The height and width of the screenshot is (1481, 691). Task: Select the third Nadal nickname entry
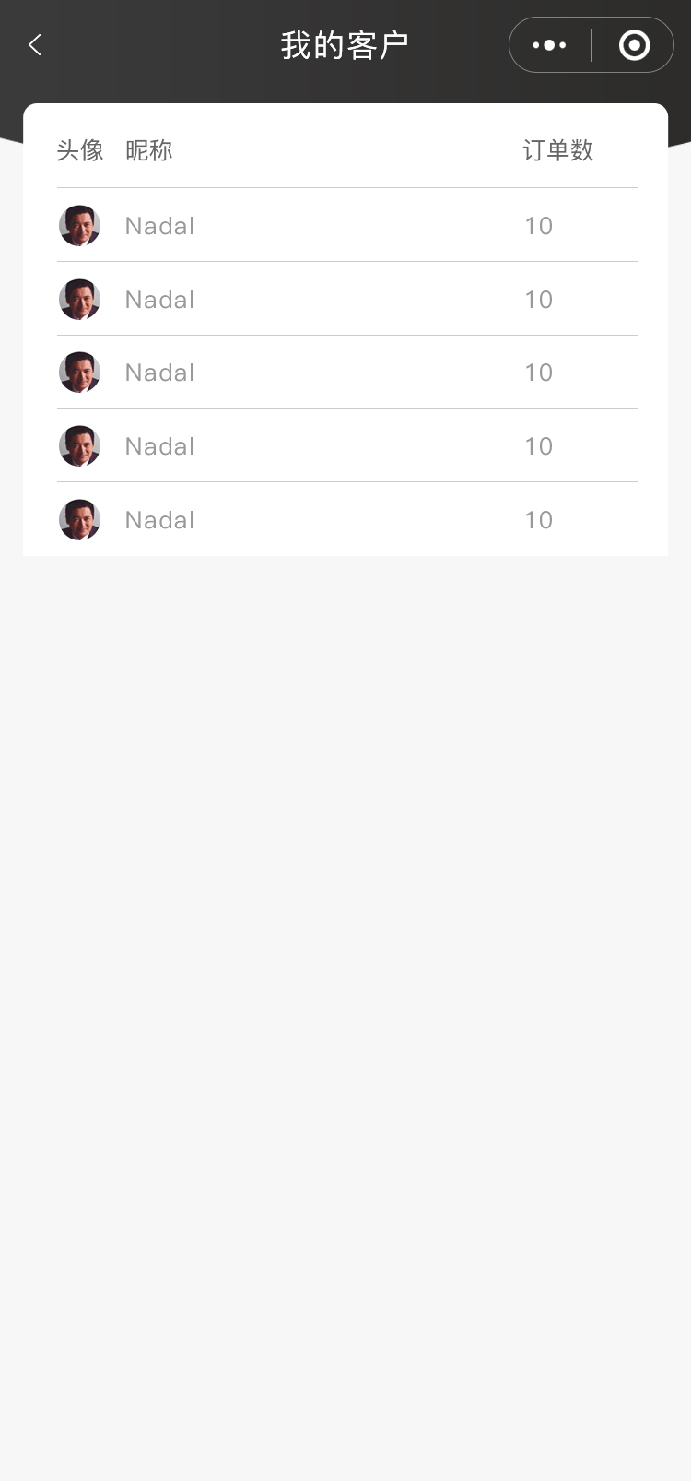(x=159, y=373)
